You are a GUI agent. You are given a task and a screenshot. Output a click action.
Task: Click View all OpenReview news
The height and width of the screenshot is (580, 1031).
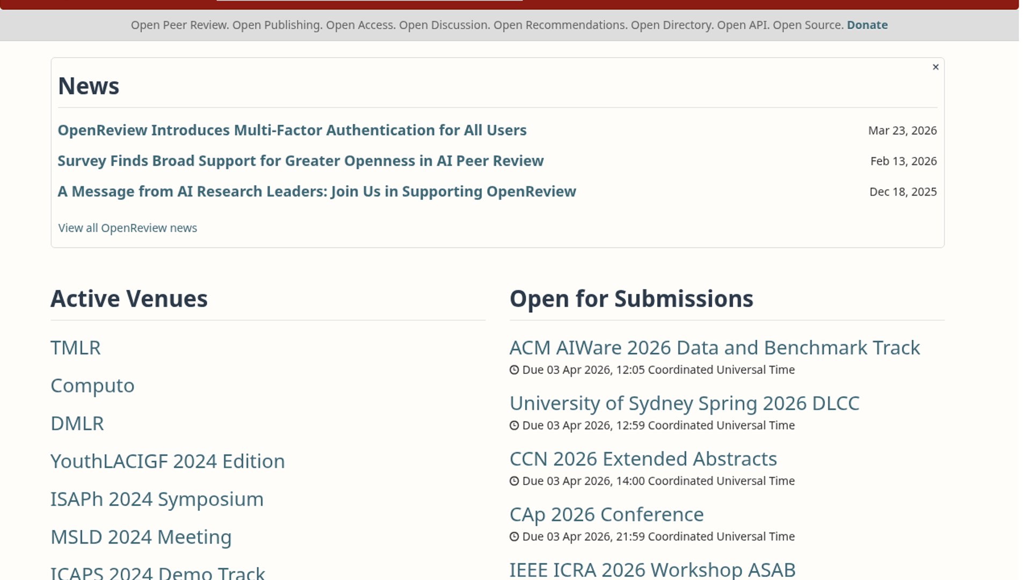click(127, 228)
